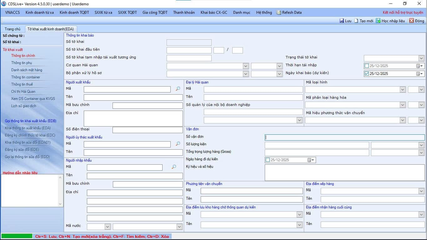Enable the Thời hạn tái nhập date checkbox

pos(367,66)
